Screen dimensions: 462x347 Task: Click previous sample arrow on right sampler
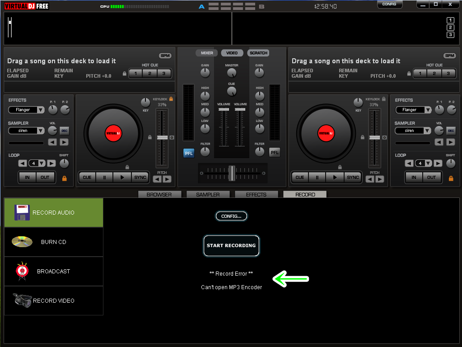439,142
